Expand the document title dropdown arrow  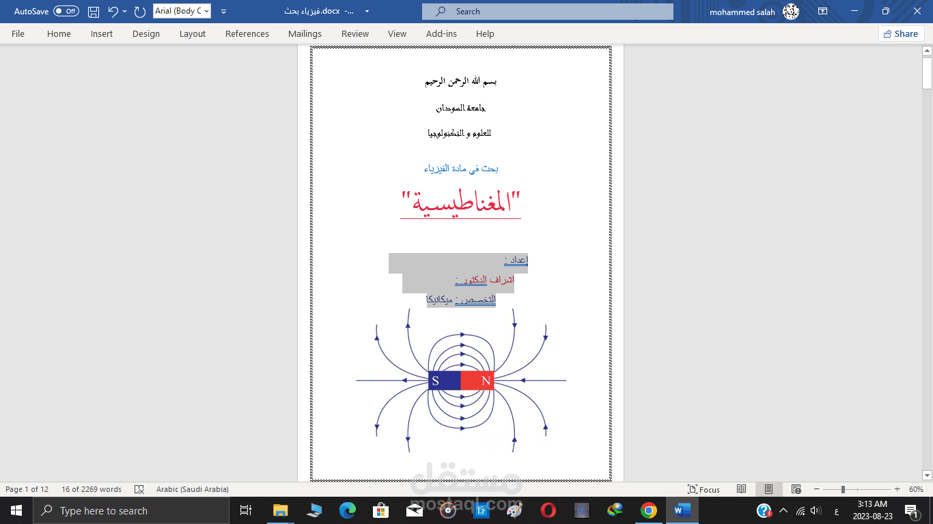tap(367, 12)
